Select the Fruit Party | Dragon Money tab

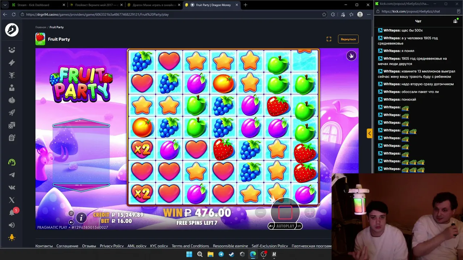point(211,5)
